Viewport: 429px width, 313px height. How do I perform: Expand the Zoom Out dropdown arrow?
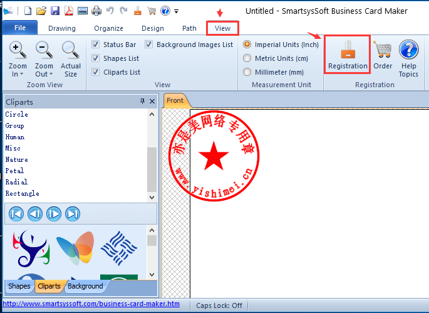pyautogui.click(x=51, y=74)
